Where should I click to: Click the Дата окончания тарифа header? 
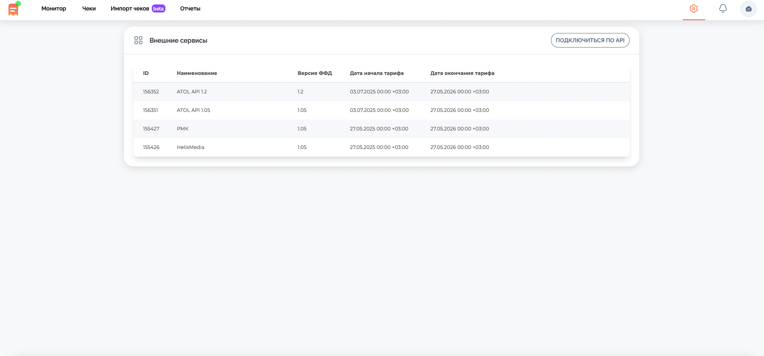tap(462, 73)
